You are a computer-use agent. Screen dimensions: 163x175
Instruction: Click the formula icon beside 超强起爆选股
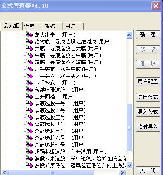point(29,151)
